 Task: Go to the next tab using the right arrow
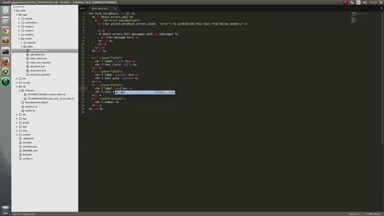[84, 8]
